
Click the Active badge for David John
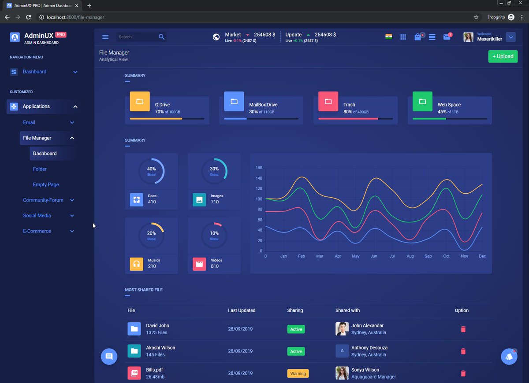(296, 329)
